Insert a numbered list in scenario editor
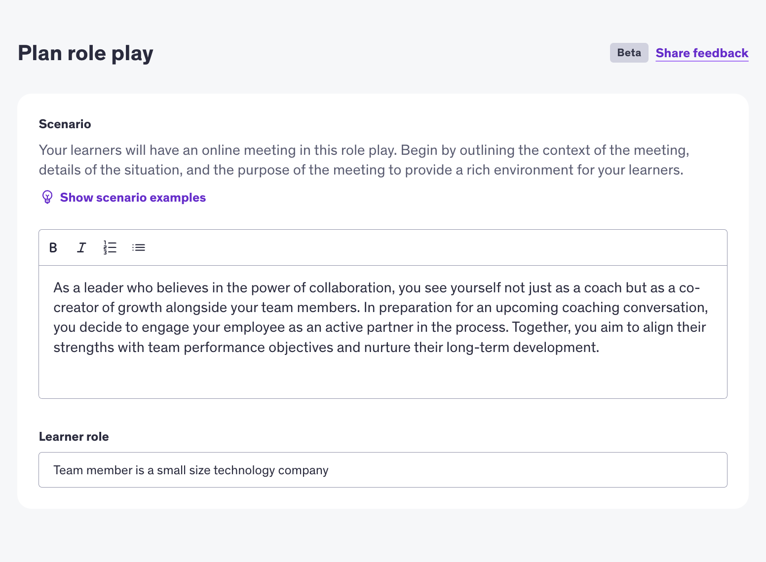The width and height of the screenshot is (766, 562). click(110, 247)
